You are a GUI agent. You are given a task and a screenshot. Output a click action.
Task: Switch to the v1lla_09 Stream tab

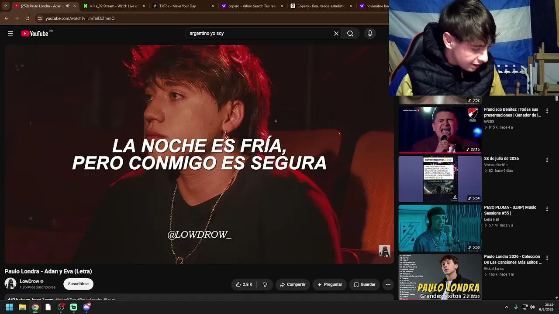(114, 6)
